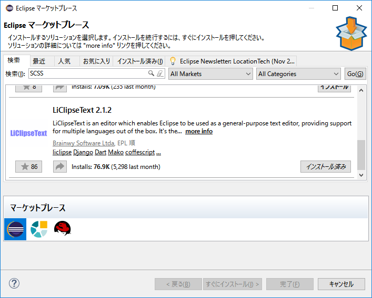Click the lightbulb icon beside Eclipse Newsletter
The height and width of the screenshot is (298, 372).
(173, 61)
